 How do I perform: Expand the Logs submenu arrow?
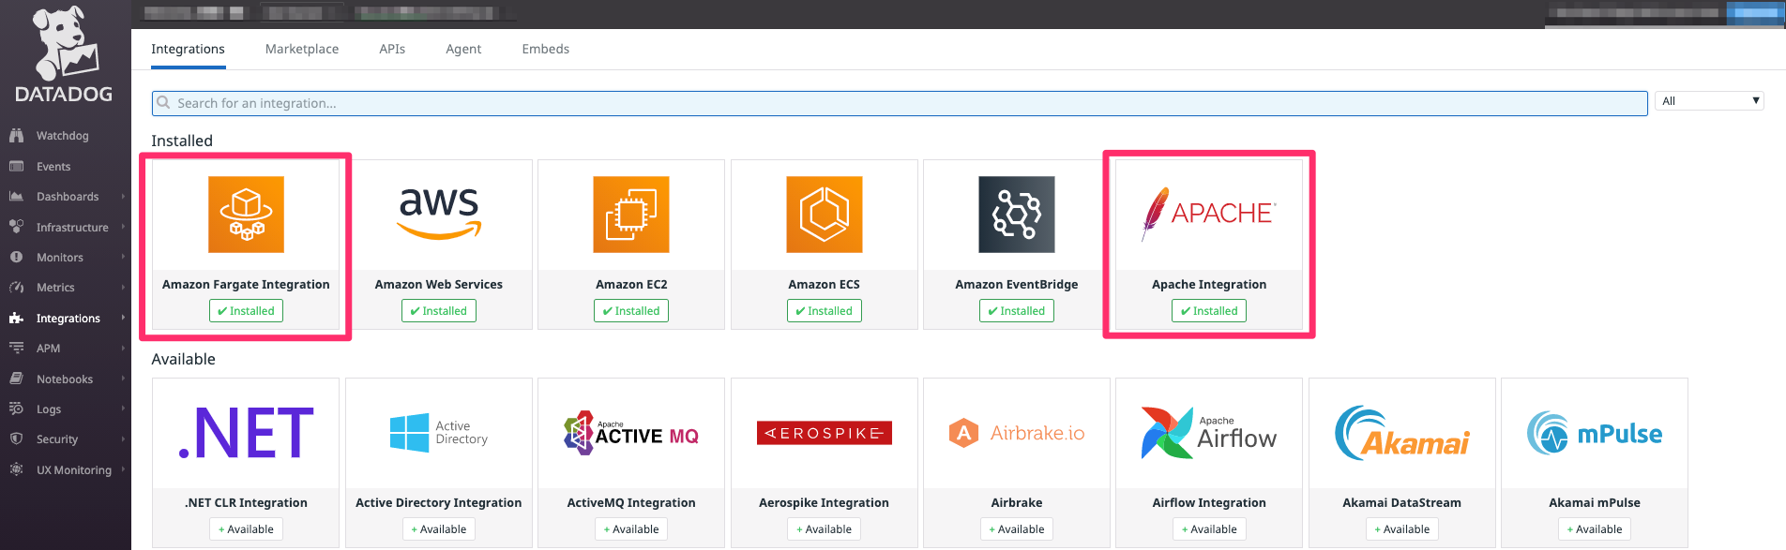pos(123,409)
